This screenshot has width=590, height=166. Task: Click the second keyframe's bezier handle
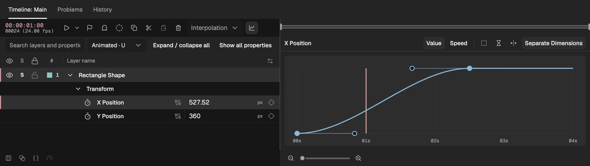412,68
